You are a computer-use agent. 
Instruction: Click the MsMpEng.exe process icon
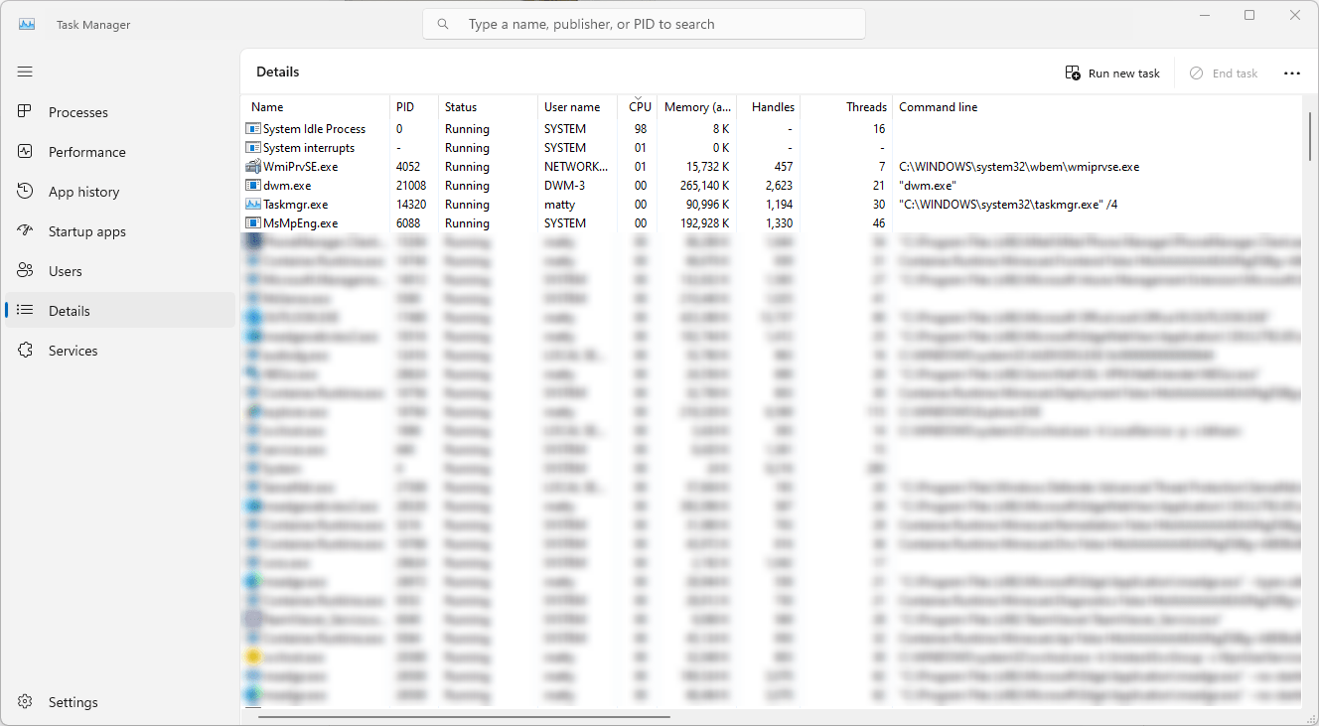pyautogui.click(x=253, y=223)
